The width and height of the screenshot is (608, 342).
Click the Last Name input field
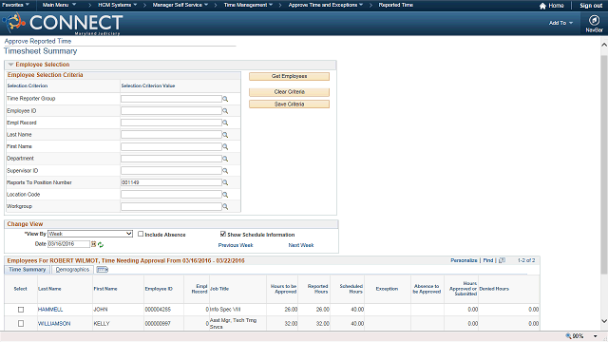coord(171,135)
